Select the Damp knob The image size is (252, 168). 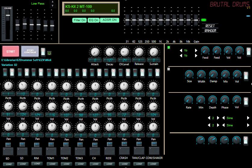point(213,74)
